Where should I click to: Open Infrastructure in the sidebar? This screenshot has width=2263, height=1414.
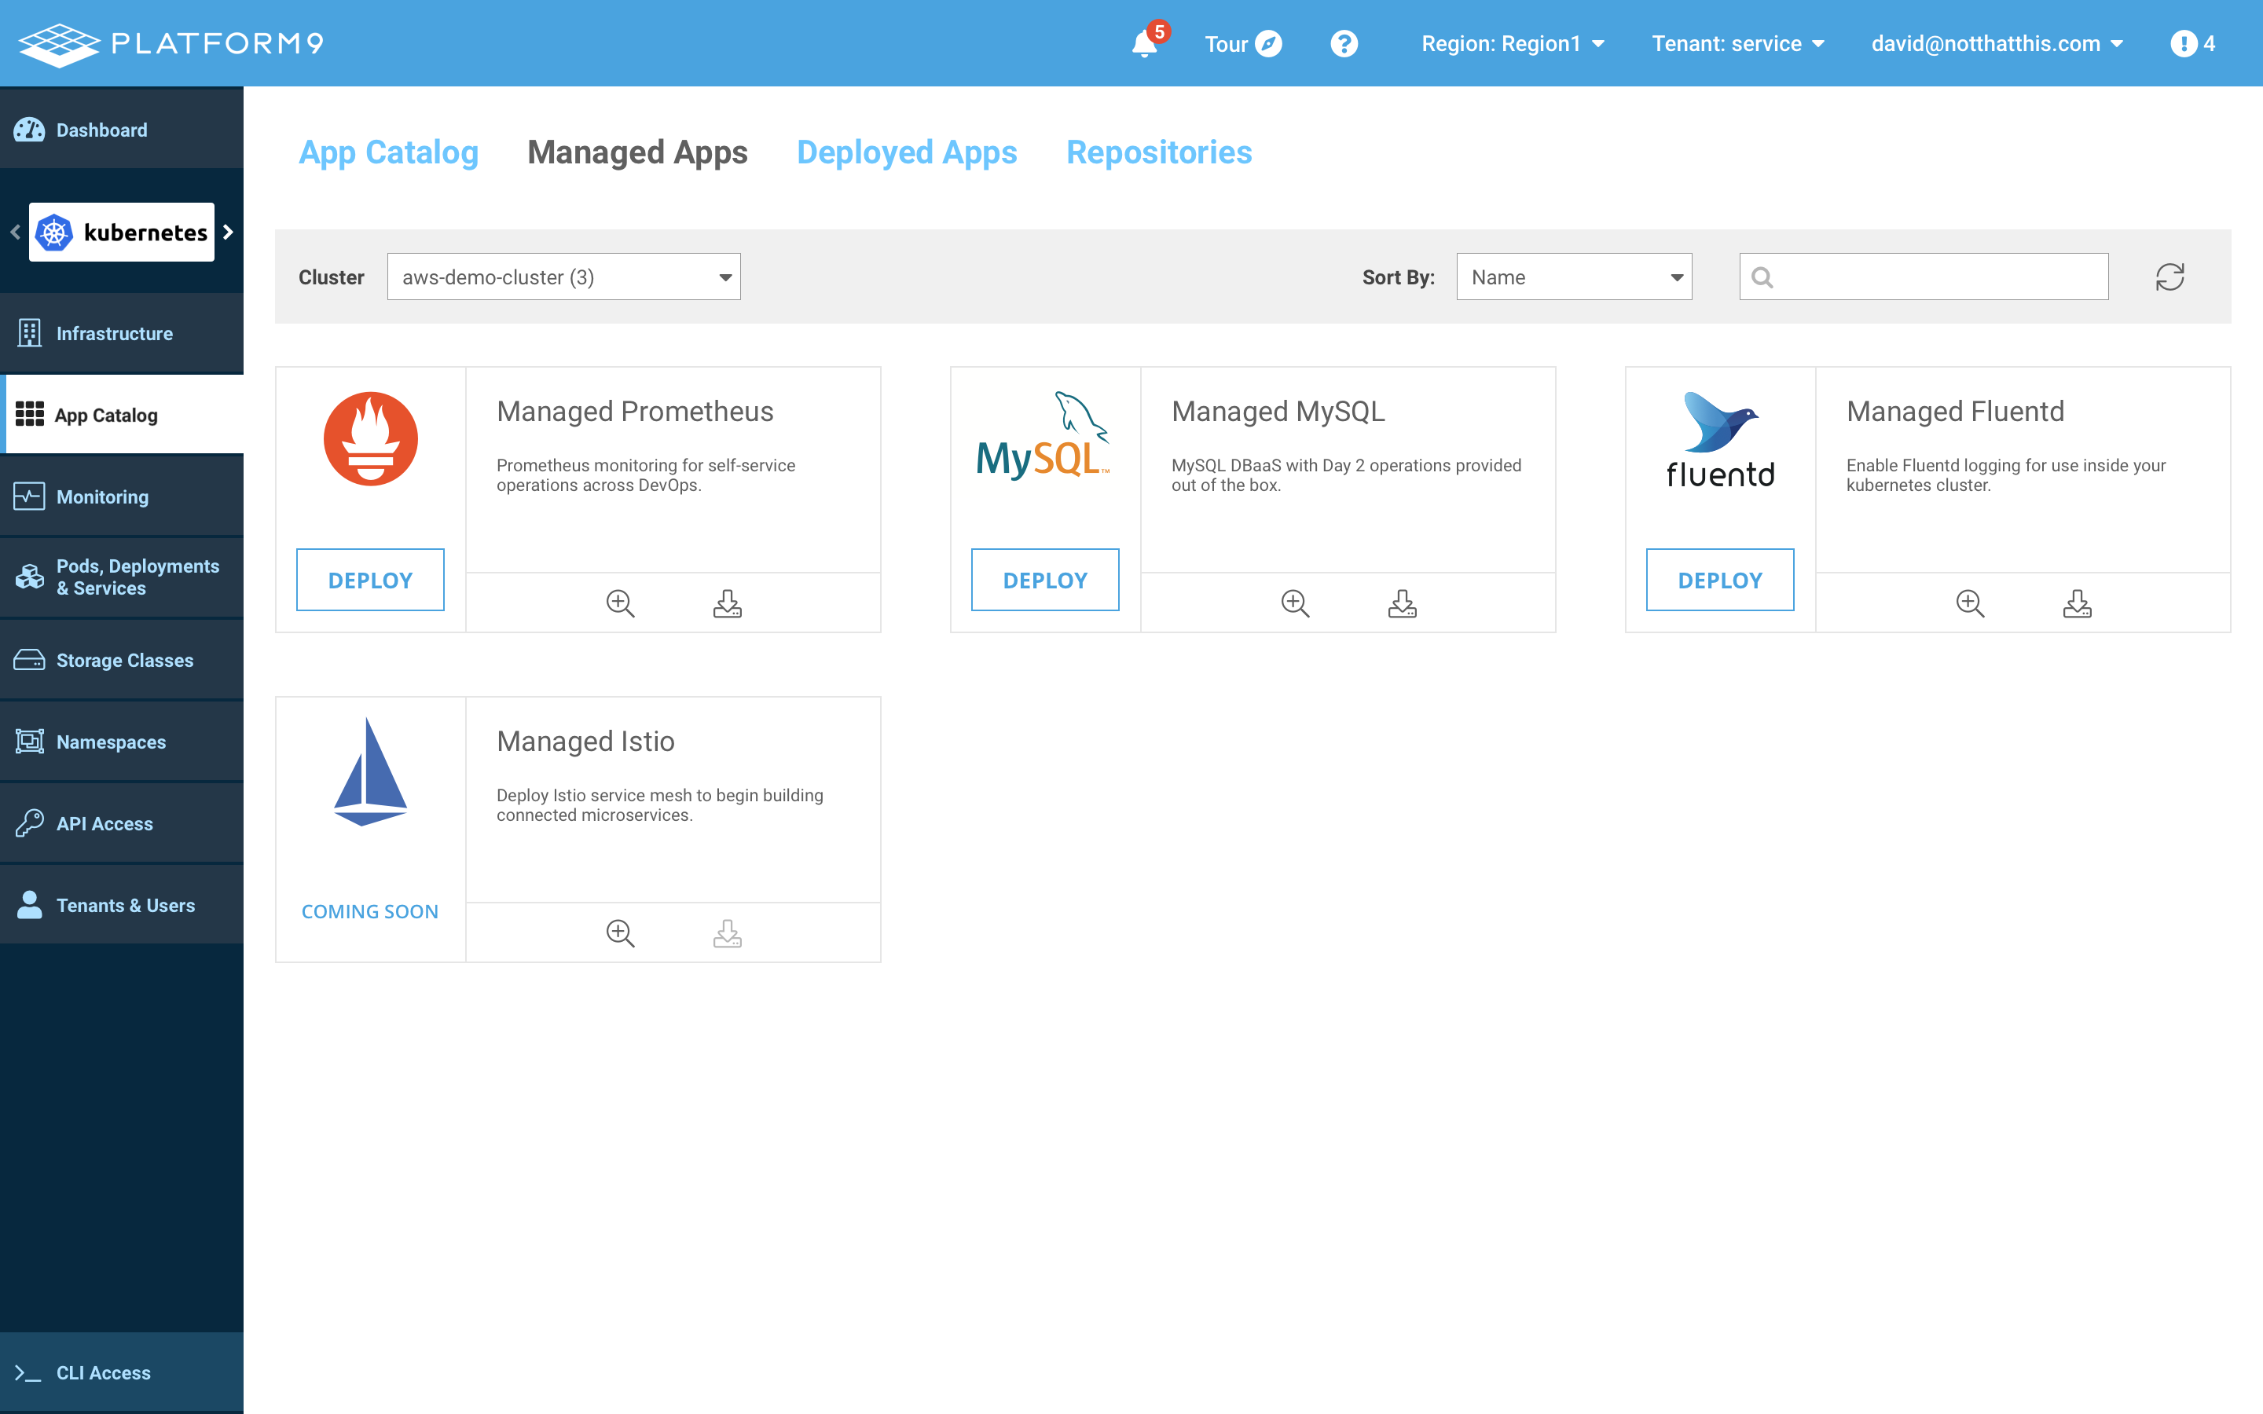(x=122, y=334)
